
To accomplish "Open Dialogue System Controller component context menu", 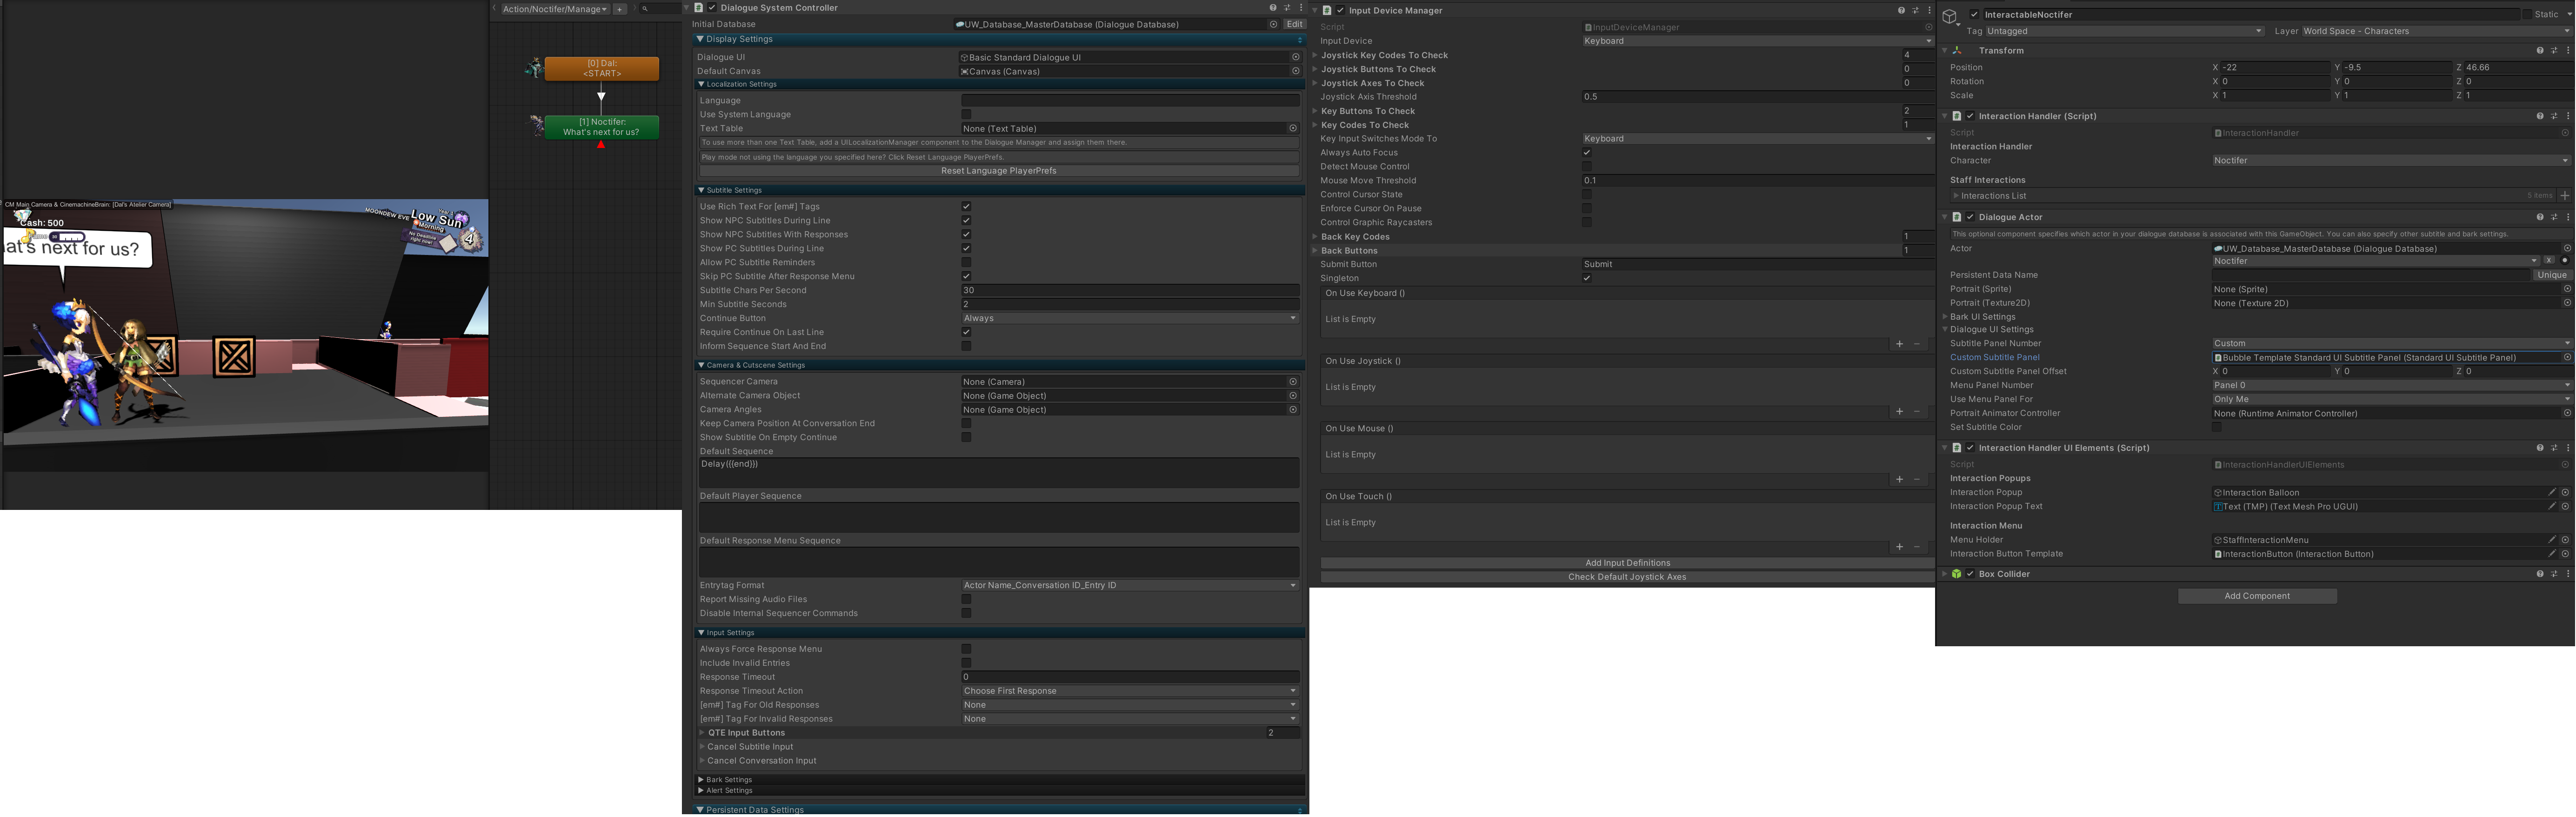I will [x=1300, y=8].
